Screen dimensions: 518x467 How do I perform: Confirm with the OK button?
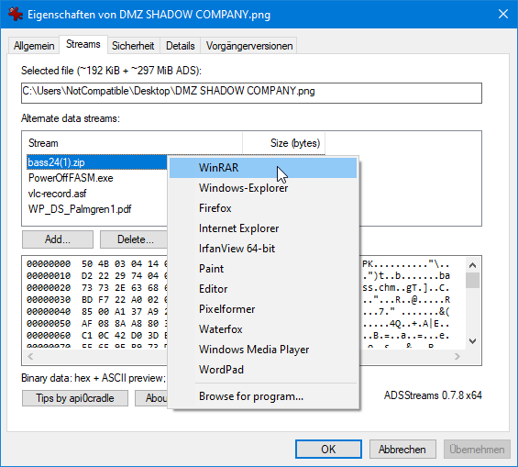328,450
